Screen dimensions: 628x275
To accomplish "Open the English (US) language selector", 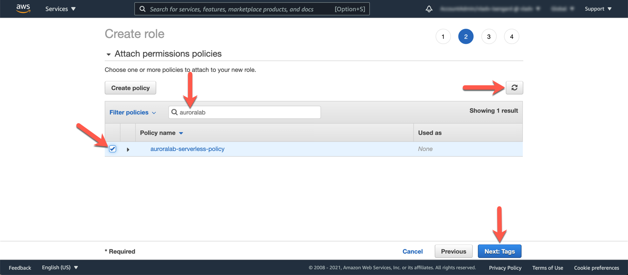I will 60,268.
